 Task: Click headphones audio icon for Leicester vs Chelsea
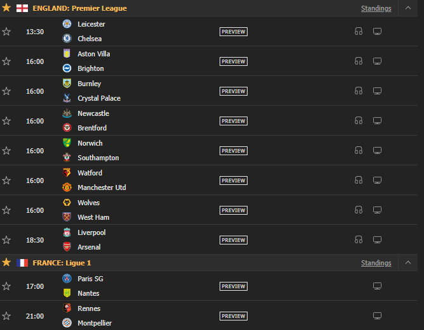click(x=359, y=31)
